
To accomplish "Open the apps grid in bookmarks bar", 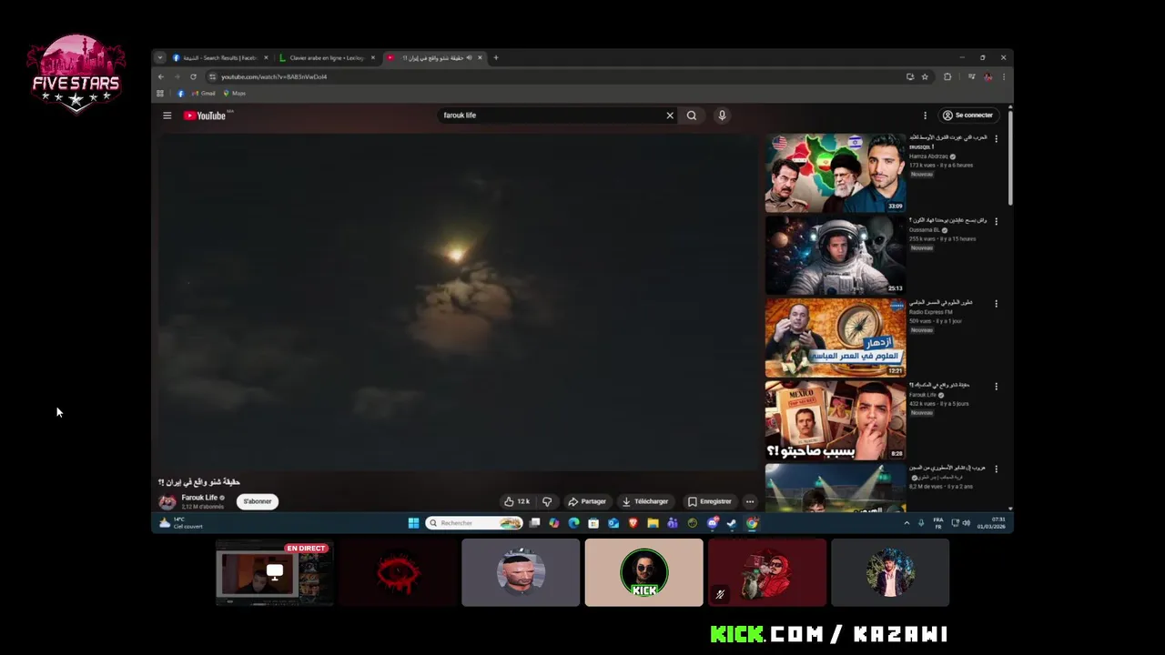I will [160, 93].
